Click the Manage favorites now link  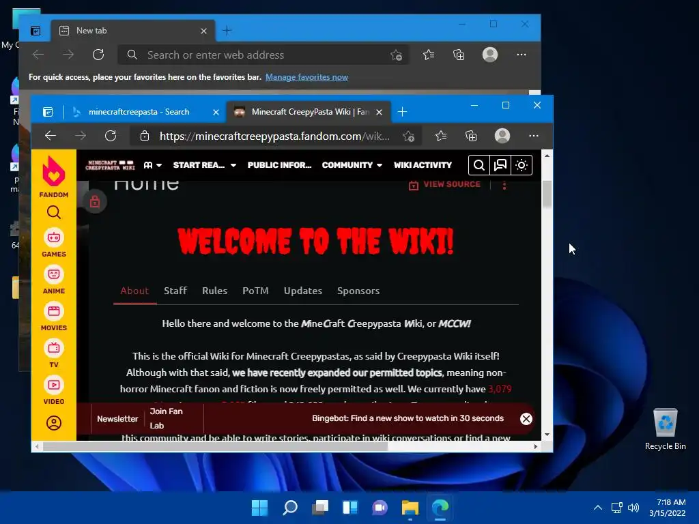[306, 77]
